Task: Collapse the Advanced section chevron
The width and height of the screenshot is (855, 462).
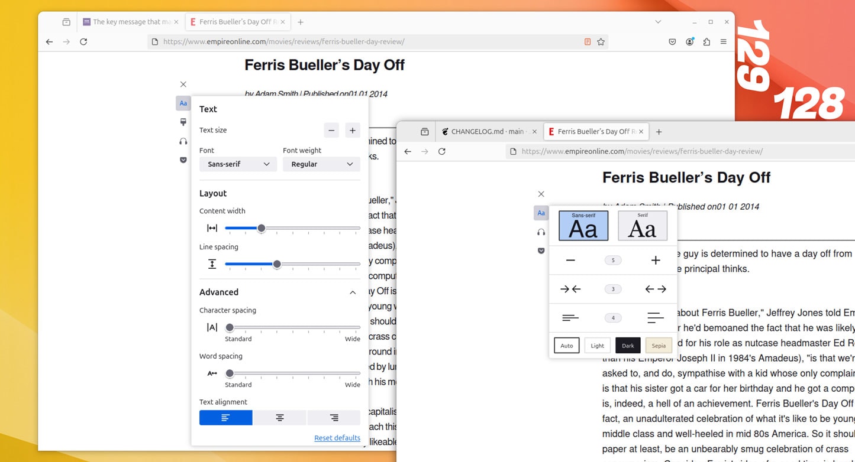Action: pyautogui.click(x=353, y=292)
